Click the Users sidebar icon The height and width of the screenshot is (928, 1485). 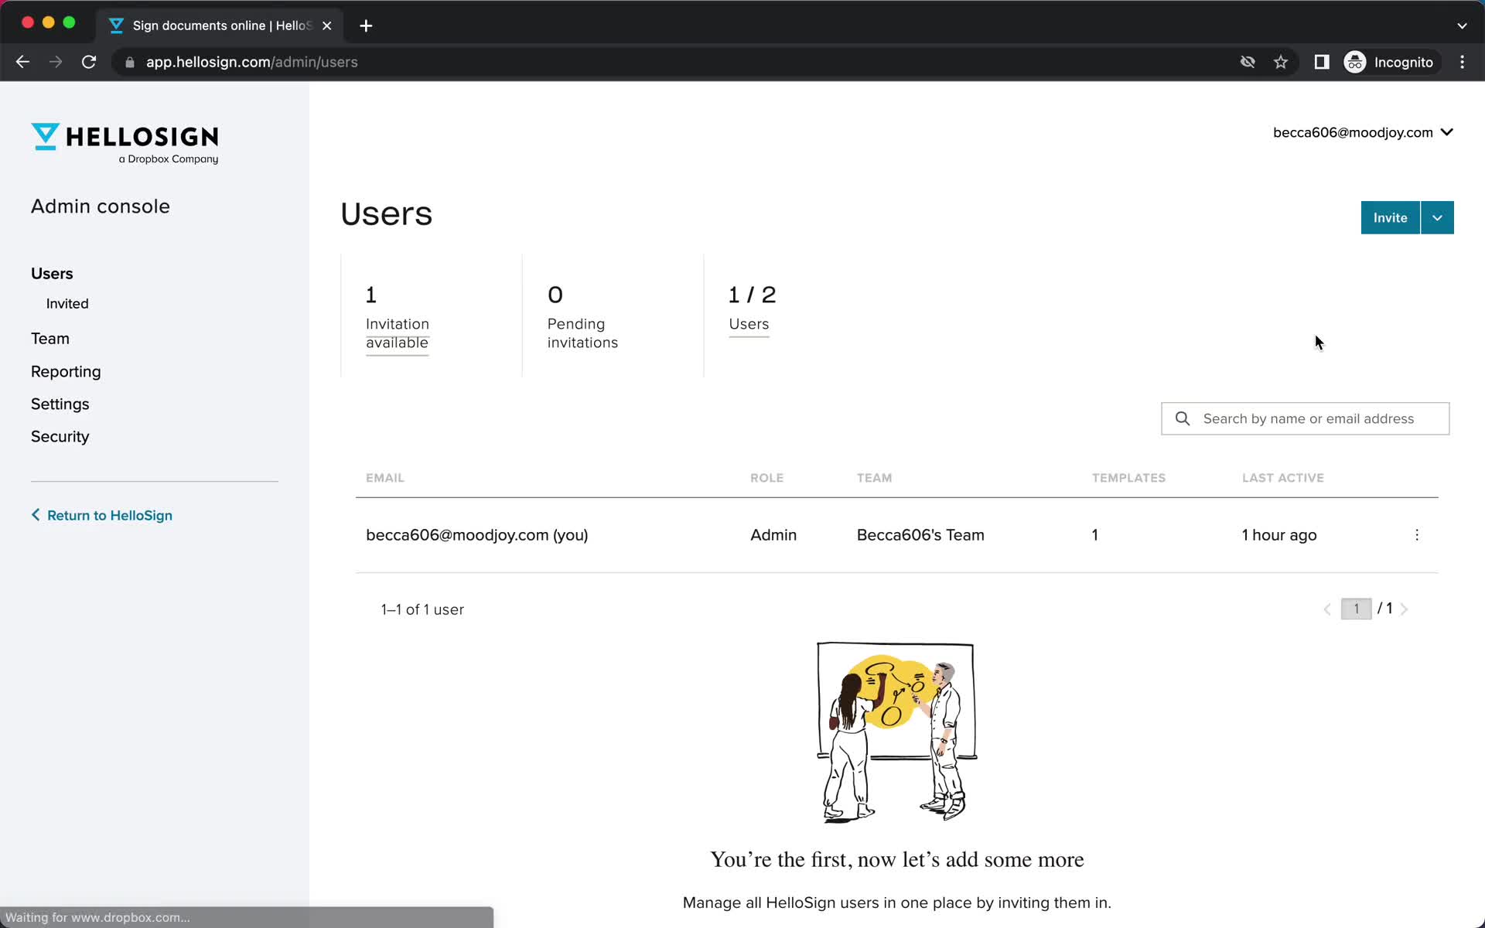(51, 273)
